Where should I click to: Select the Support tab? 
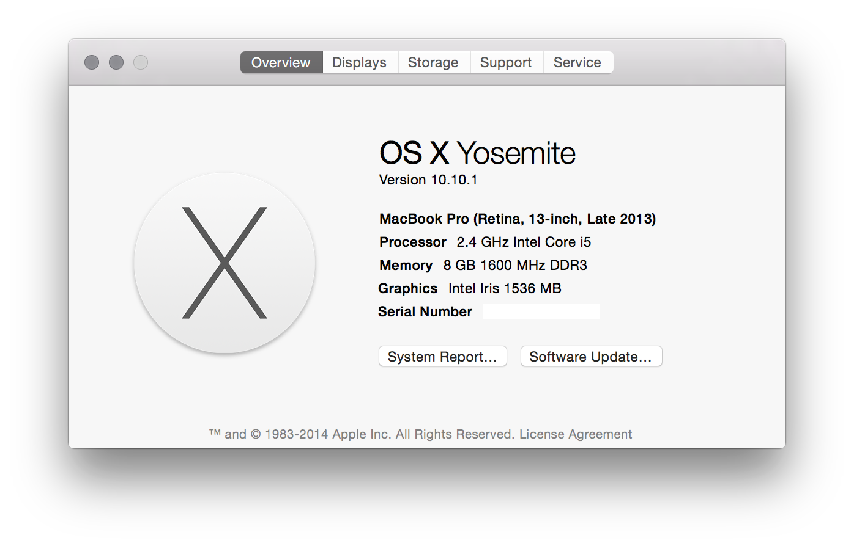click(x=506, y=62)
